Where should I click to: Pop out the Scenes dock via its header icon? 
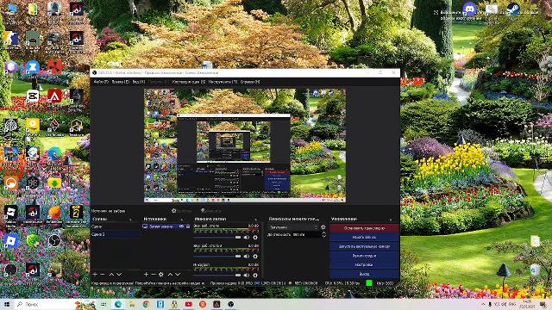click(x=130, y=220)
